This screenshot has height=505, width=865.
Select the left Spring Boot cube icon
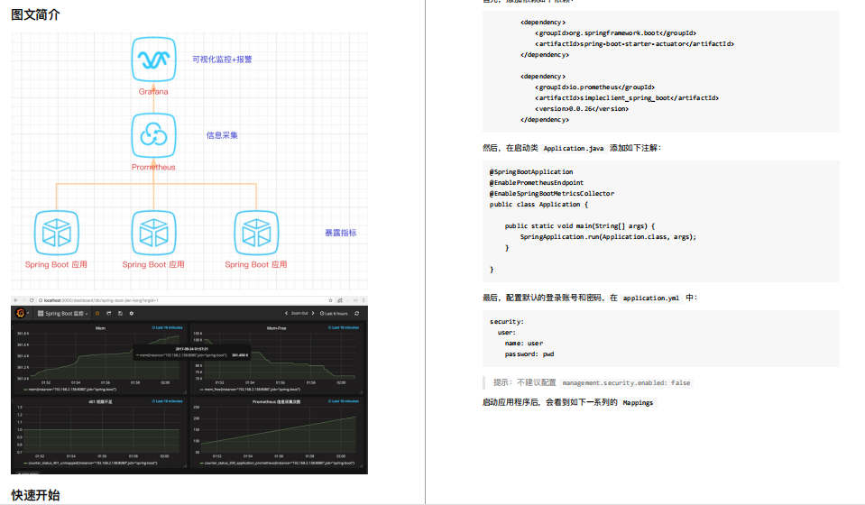(x=56, y=233)
